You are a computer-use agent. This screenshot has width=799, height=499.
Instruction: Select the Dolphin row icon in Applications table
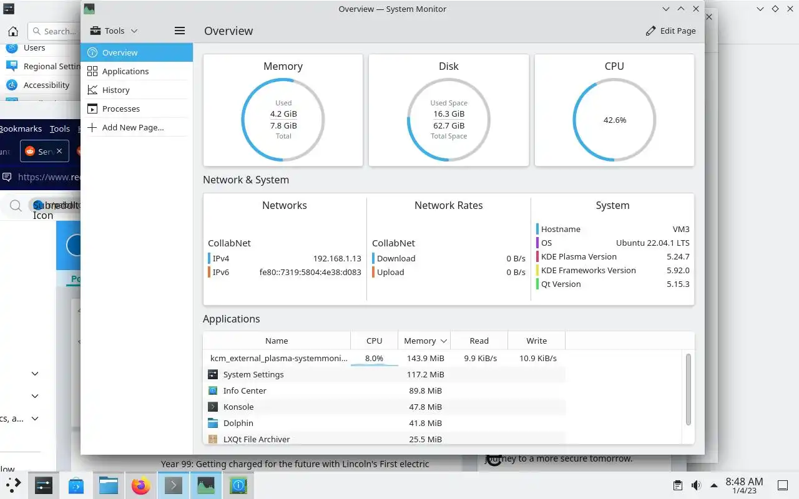pos(213,423)
